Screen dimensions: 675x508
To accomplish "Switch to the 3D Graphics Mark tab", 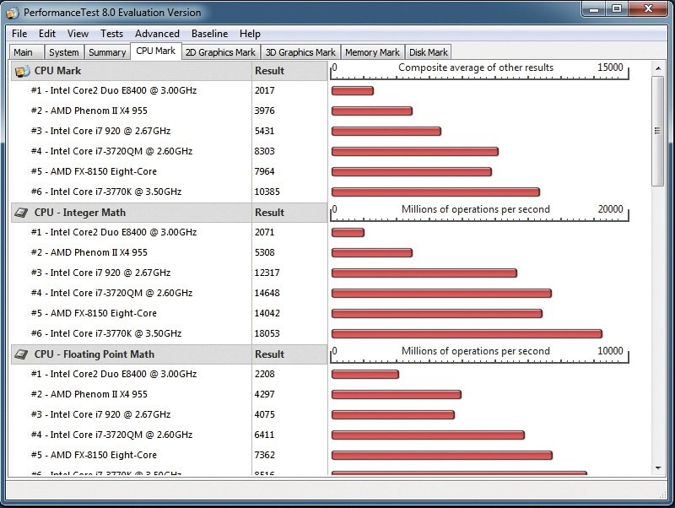I will 300,52.
